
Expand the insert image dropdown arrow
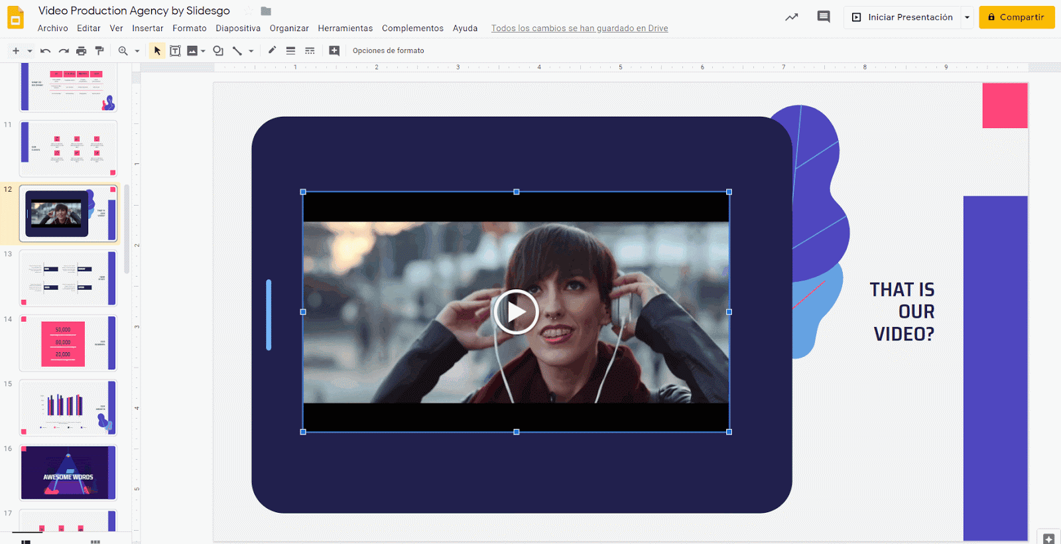tap(203, 50)
